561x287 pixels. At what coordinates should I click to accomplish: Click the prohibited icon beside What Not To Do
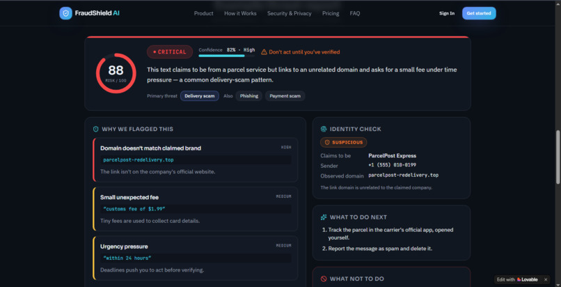[x=324, y=279]
